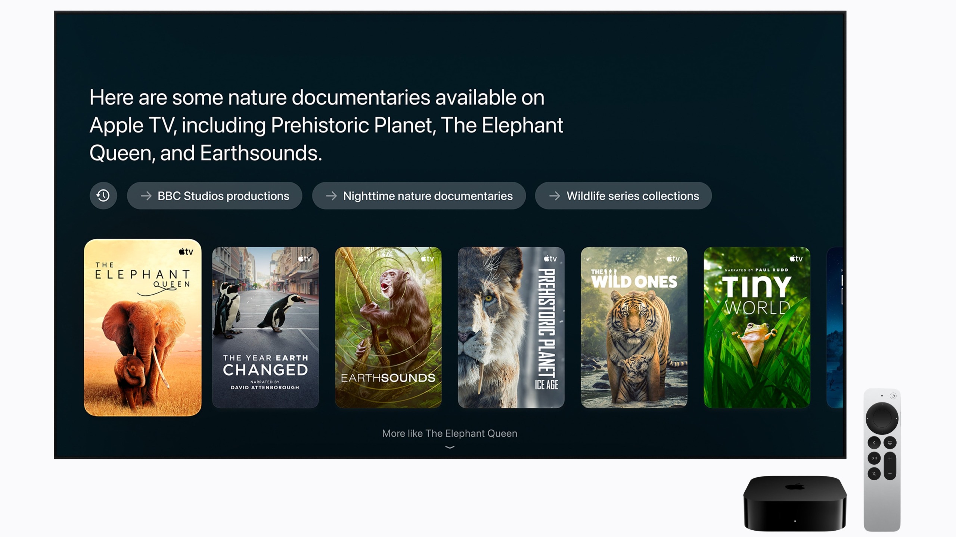This screenshot has width=956, height=537.
Task: Open the Earthsounds poster
Action: point(388,327)
